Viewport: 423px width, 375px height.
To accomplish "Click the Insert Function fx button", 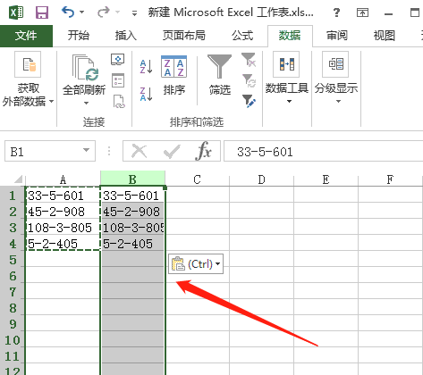I will (204, 151).
